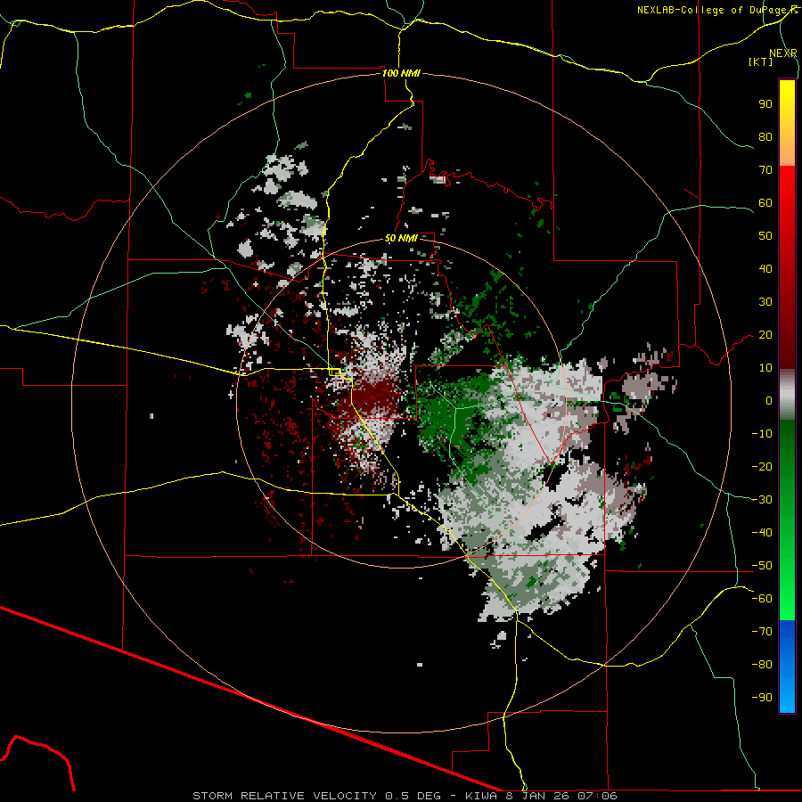Click the positive 20 scale value
The width and height of the screenshot is (802, 802).
coord(765,334)
